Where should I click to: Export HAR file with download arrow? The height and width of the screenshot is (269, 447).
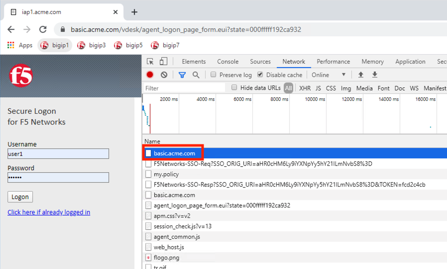(375, 74)
